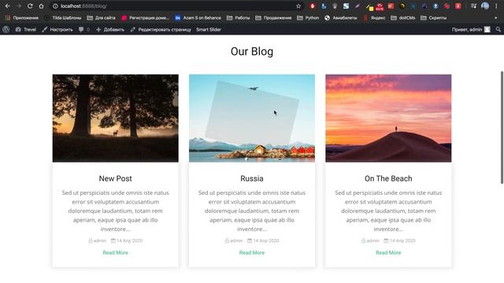Click the Russia coastal village image
This screenshot has width=504, height=283.
click(252, 118)
